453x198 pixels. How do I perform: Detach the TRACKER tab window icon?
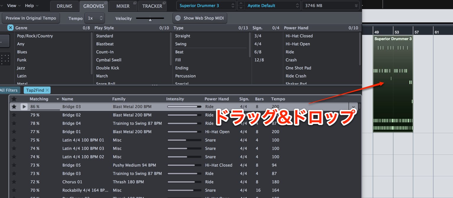point(164,3)
